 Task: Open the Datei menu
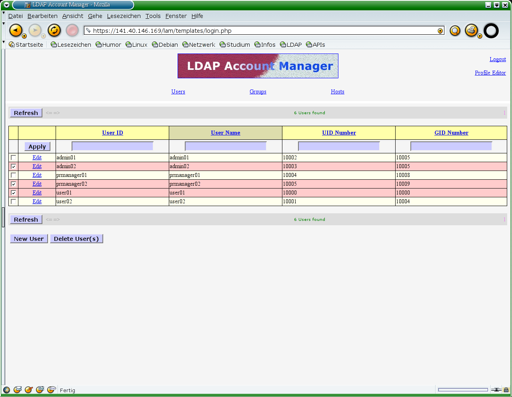coord(16,16)
